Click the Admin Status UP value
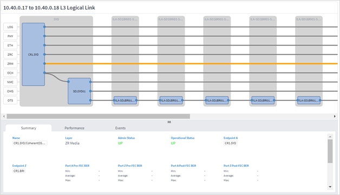The height and width of the screenshot is (195, 340). click(x=120, y=143)
